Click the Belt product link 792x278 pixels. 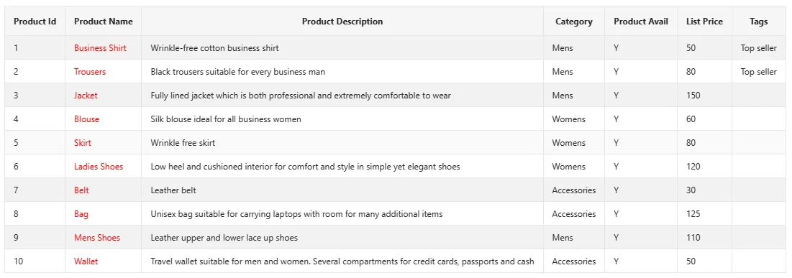[x=81, y=190]
